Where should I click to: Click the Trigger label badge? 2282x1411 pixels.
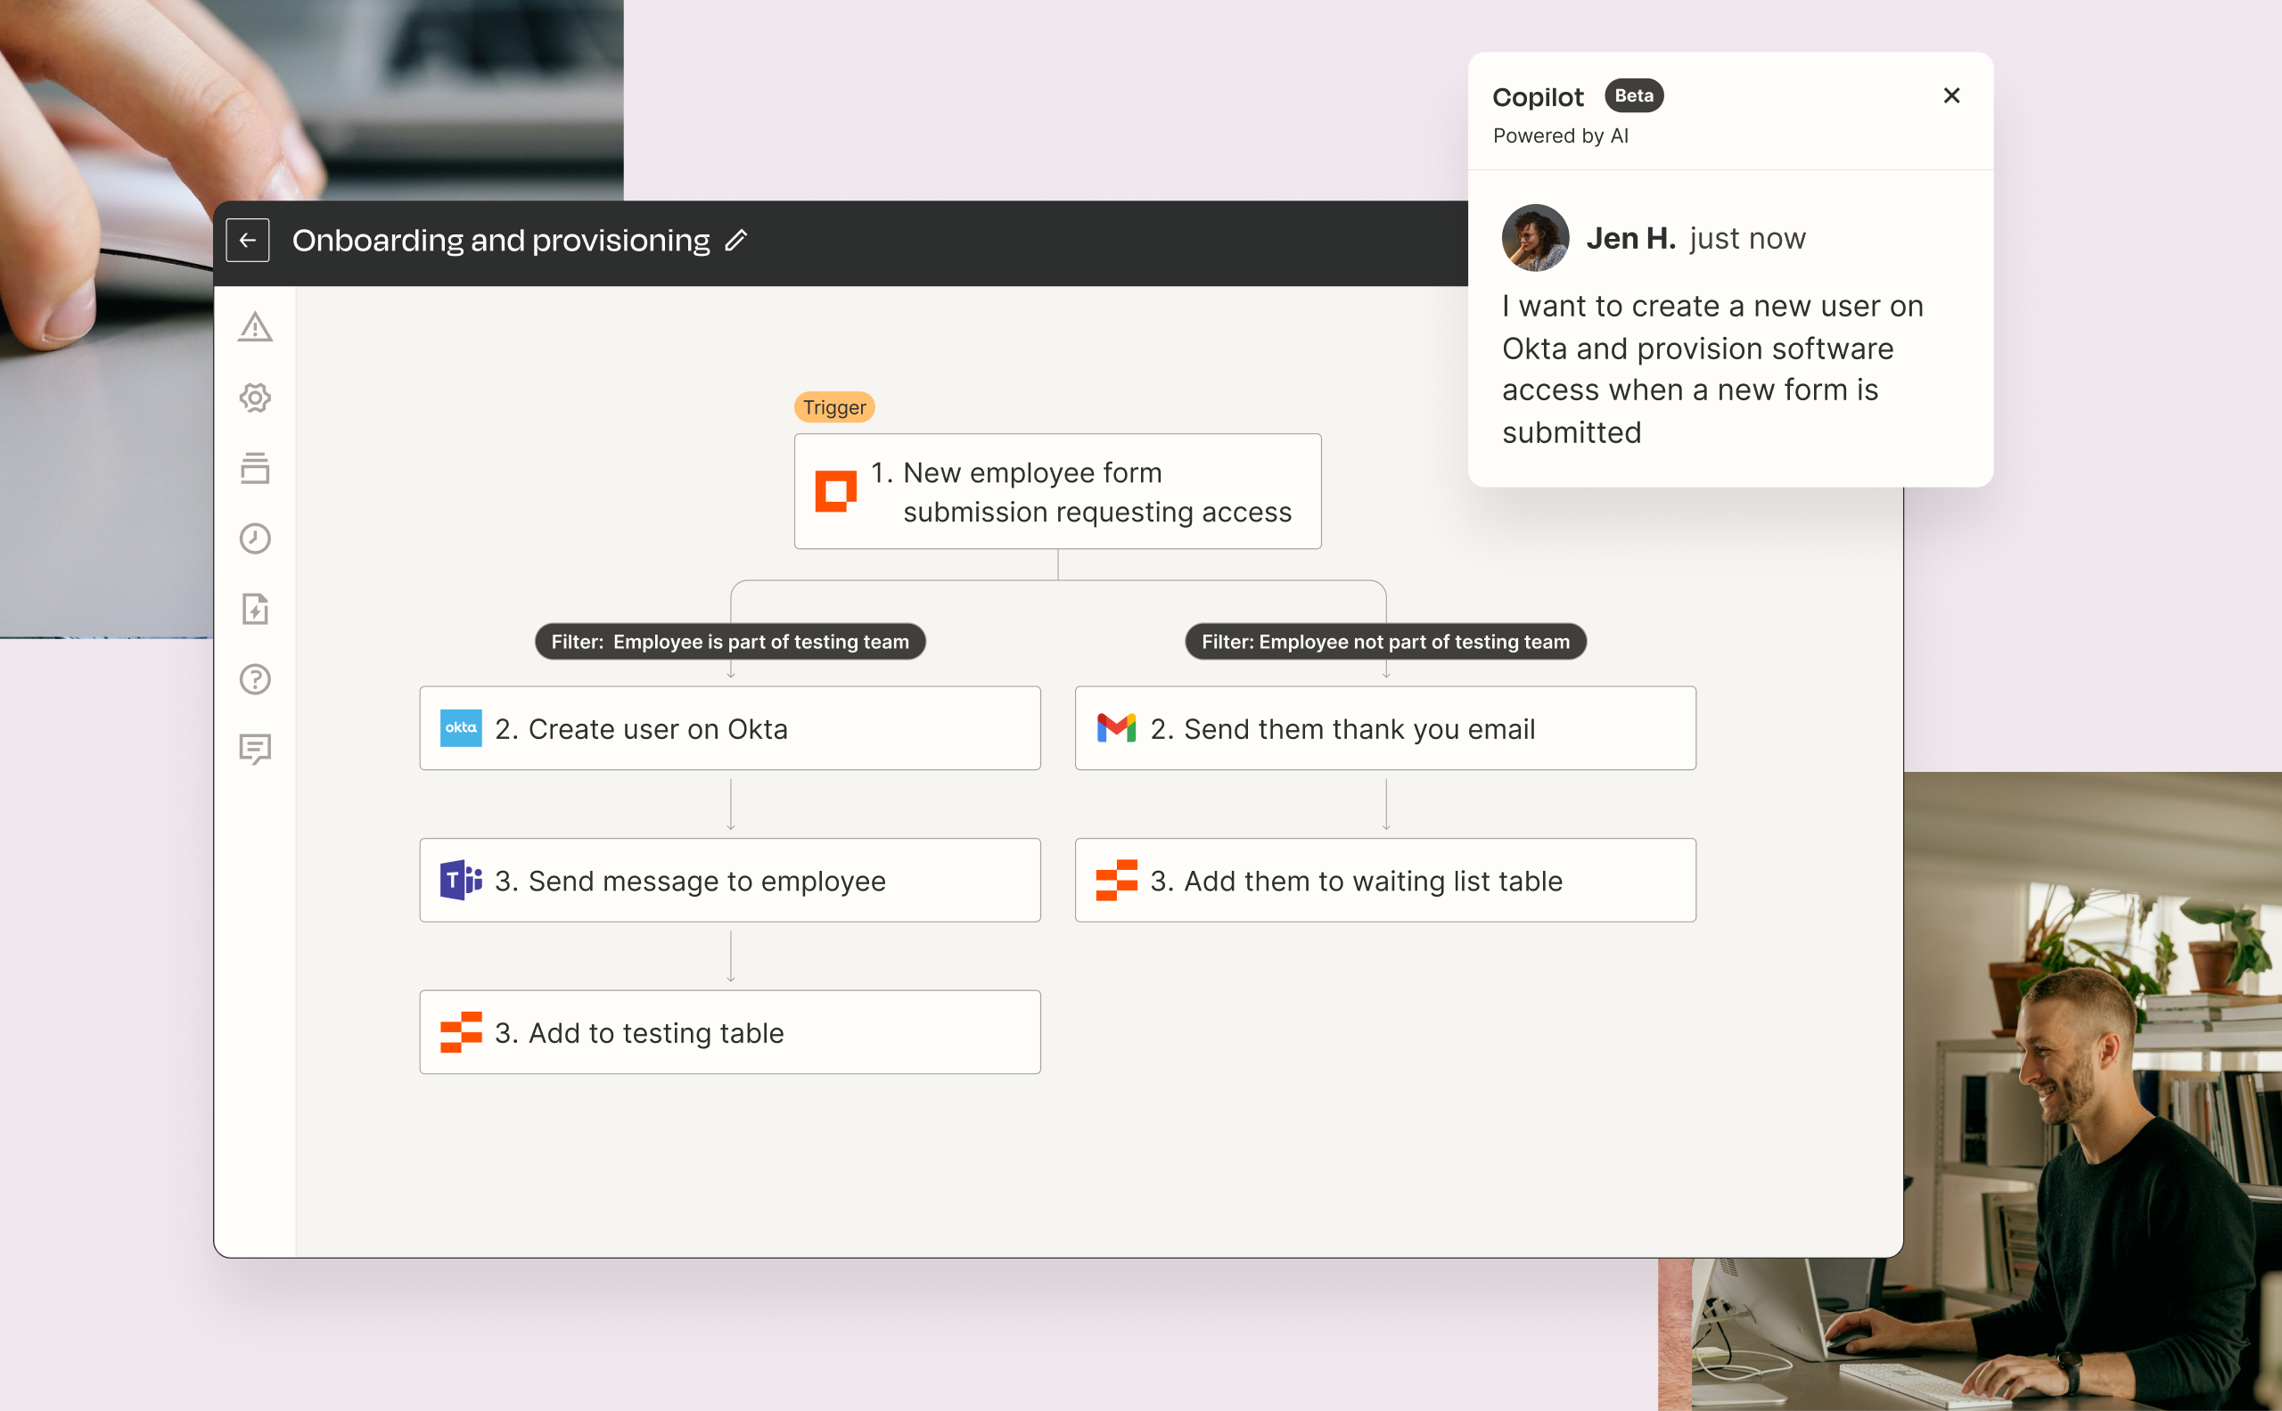[x=834, y=408]
